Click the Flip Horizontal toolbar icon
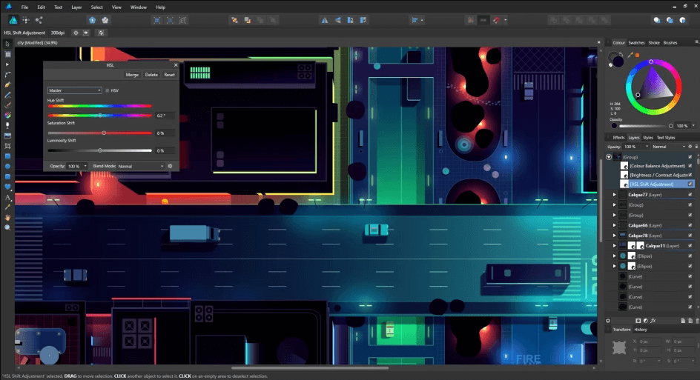Image resolution: width=700 pixels, height=380 pixels. 325,20
